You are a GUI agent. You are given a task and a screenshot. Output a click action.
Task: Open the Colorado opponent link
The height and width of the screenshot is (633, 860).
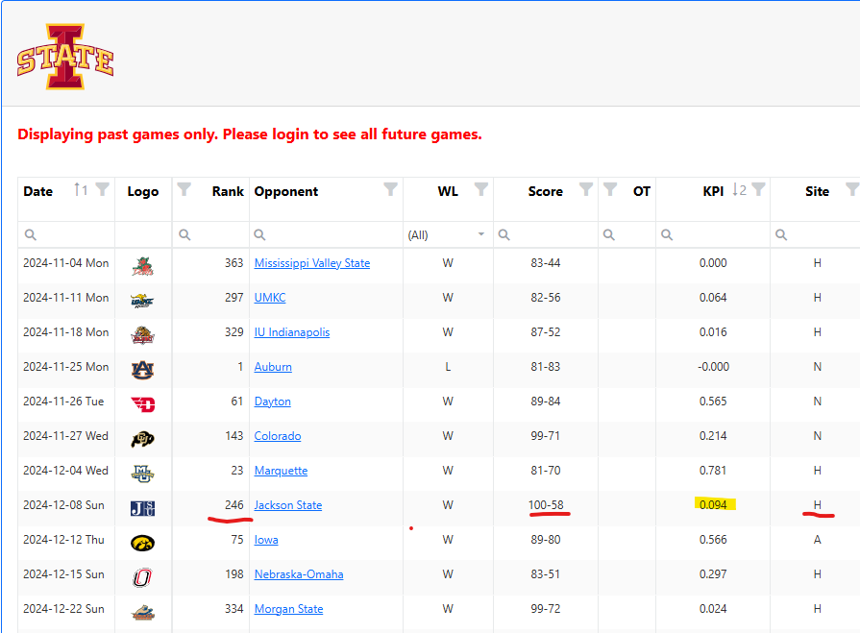coord(278,436)
